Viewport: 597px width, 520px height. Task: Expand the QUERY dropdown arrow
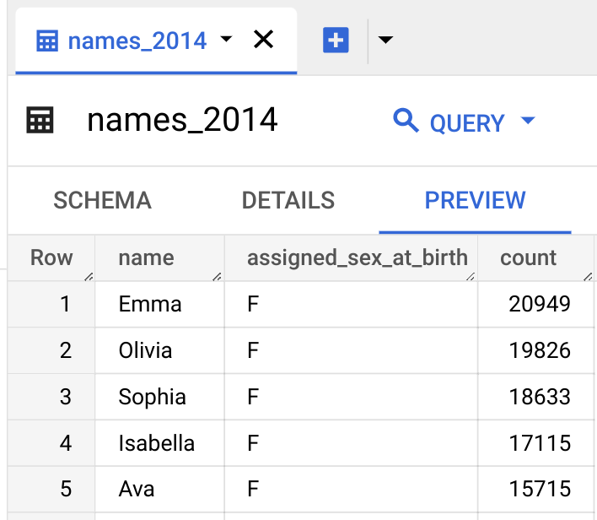coord(528,121)
